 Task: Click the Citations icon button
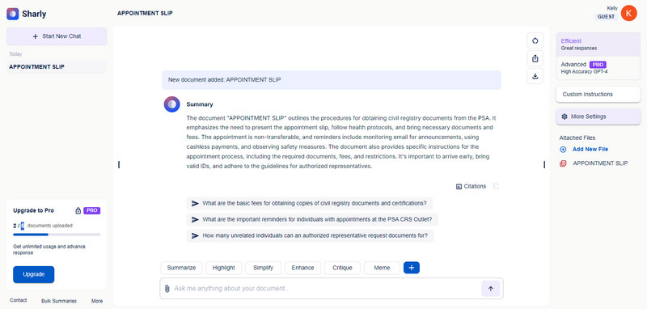(x=472, y=186)
